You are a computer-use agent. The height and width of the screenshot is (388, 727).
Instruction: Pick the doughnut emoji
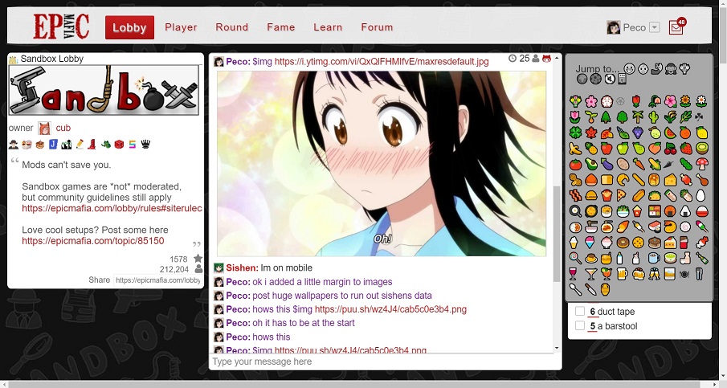point(623,243)
